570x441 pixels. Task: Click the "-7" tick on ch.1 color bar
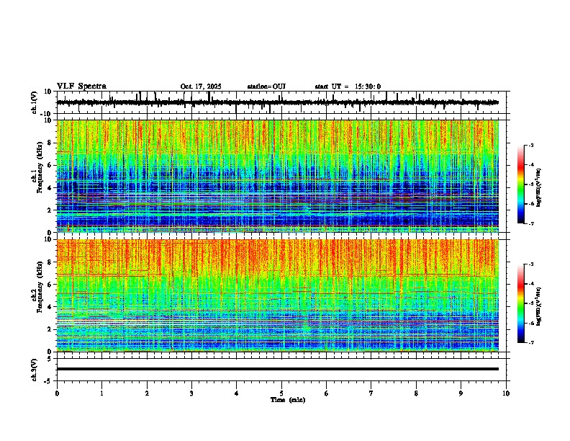pos(531,223)
